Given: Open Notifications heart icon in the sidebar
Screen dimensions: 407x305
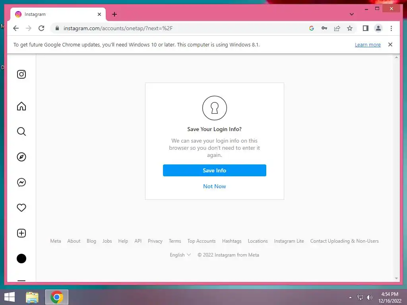Looking at the screenshot, I should pyautogui.click(x=21, y=208).
